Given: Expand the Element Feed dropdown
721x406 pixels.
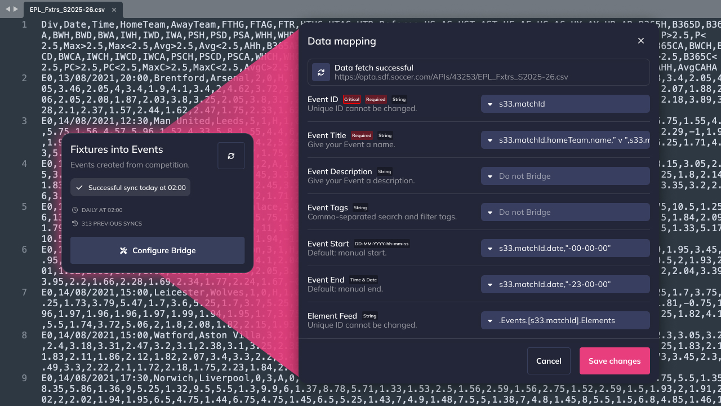Looking at the screenshot, I should click(565, 320).
